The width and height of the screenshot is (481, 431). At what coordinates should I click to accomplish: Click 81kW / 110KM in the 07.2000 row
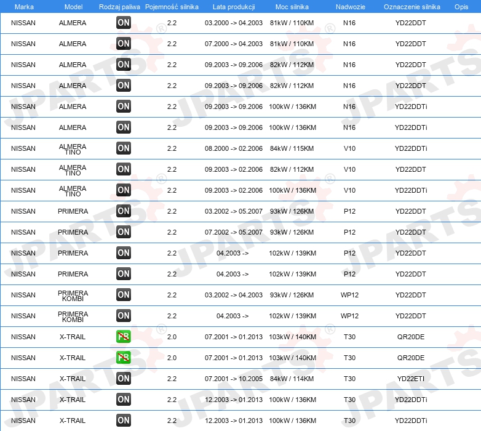click(x=292, y=44)
